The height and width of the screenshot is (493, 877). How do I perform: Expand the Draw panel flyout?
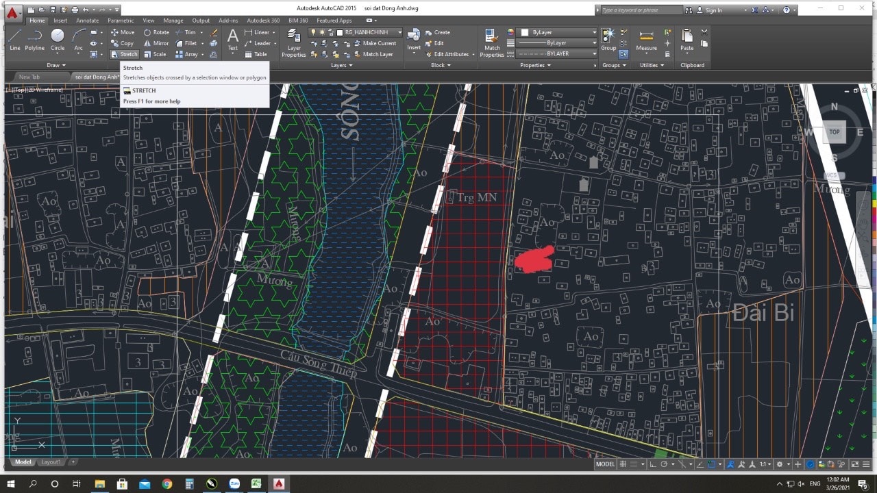click(x=53, y=65)
